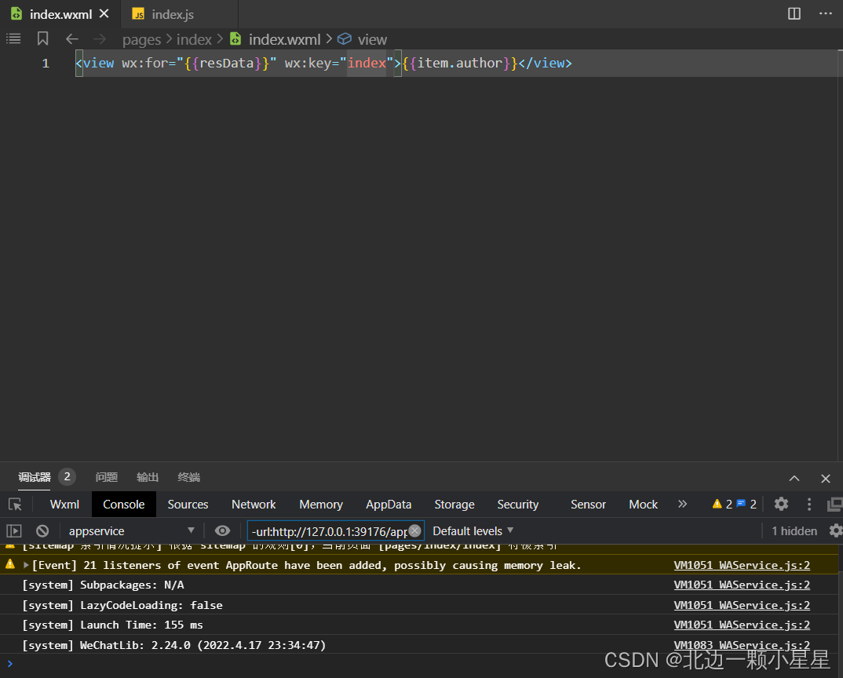Activate the element inspect picker icon
The image size is (843, 678).
[15, 505]
